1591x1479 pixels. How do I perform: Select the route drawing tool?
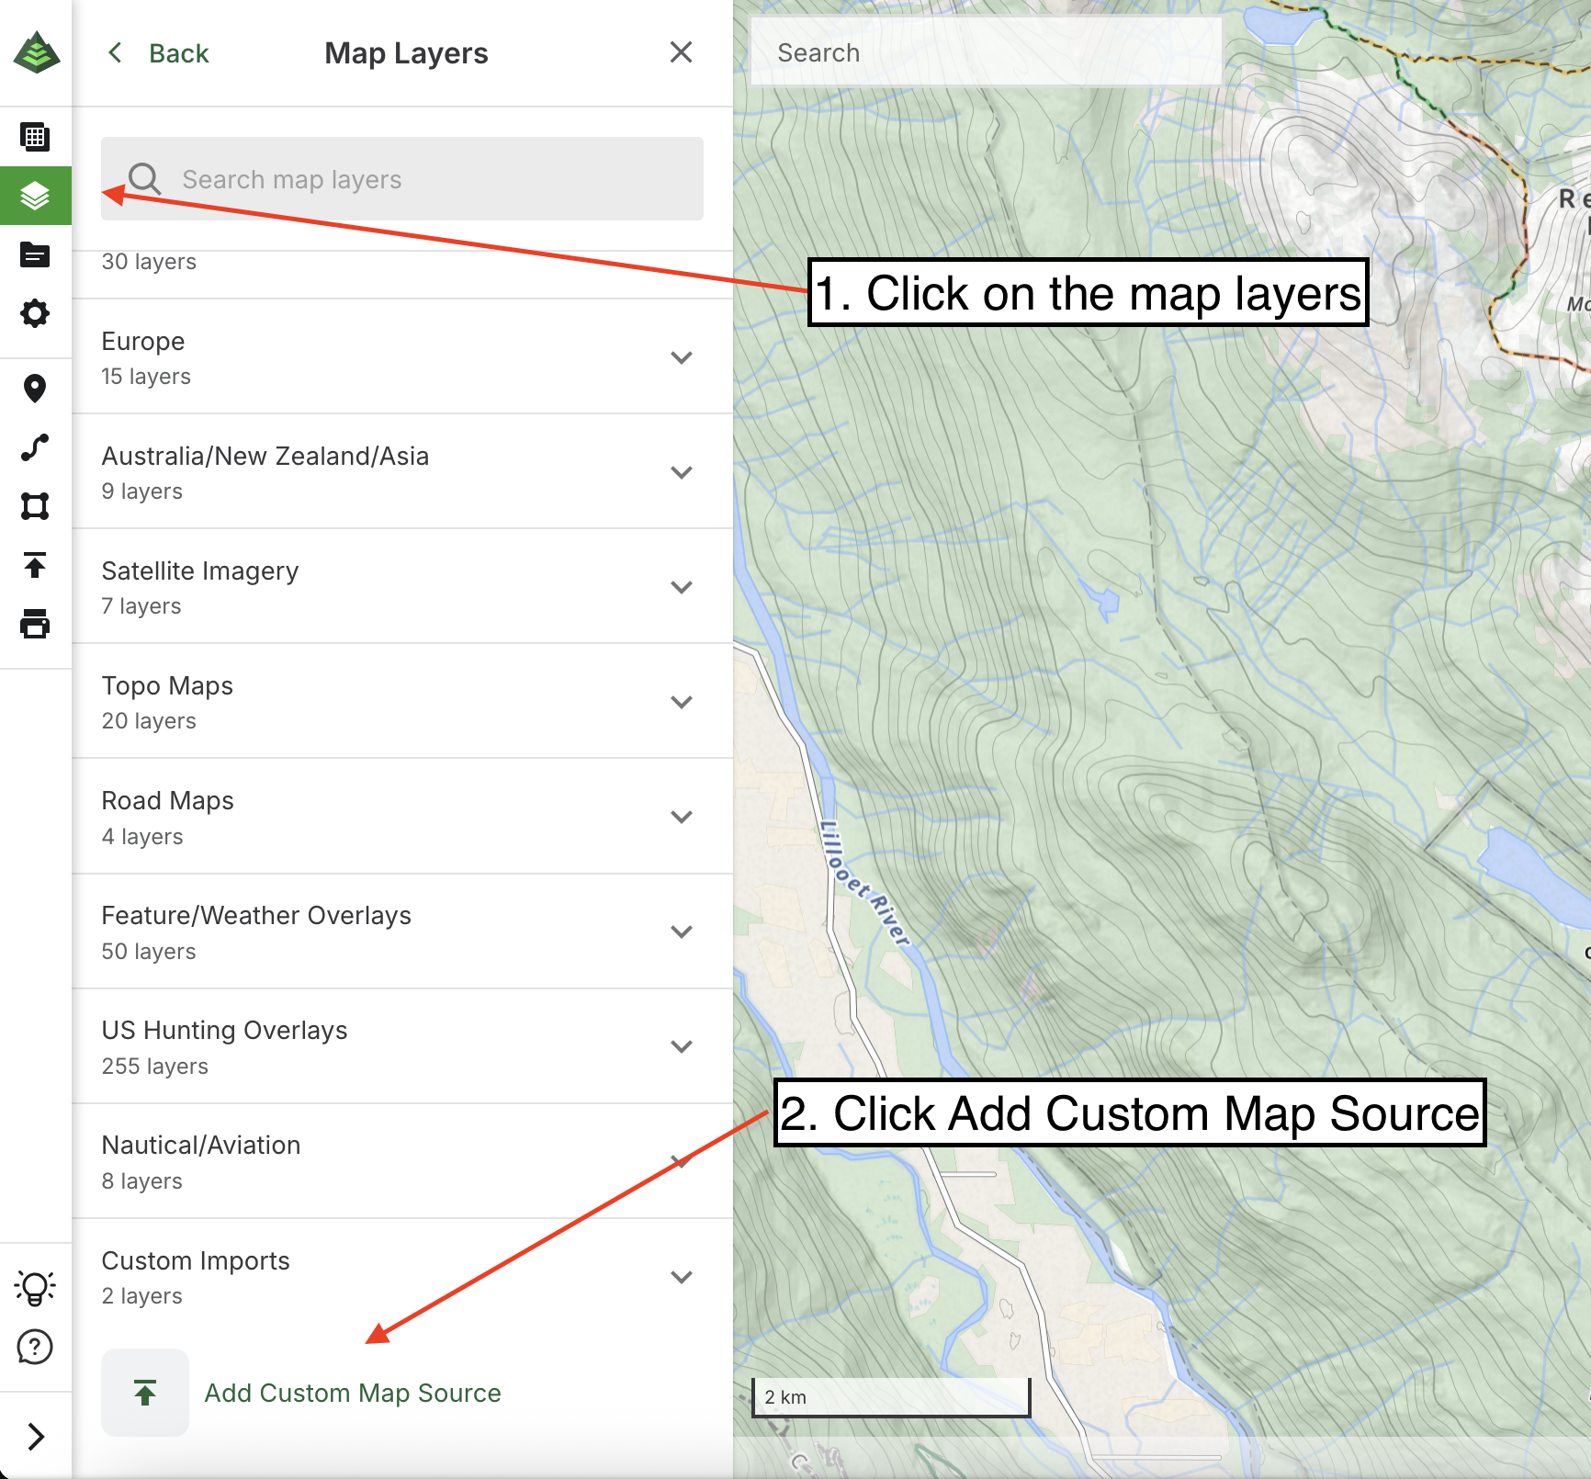35,447
